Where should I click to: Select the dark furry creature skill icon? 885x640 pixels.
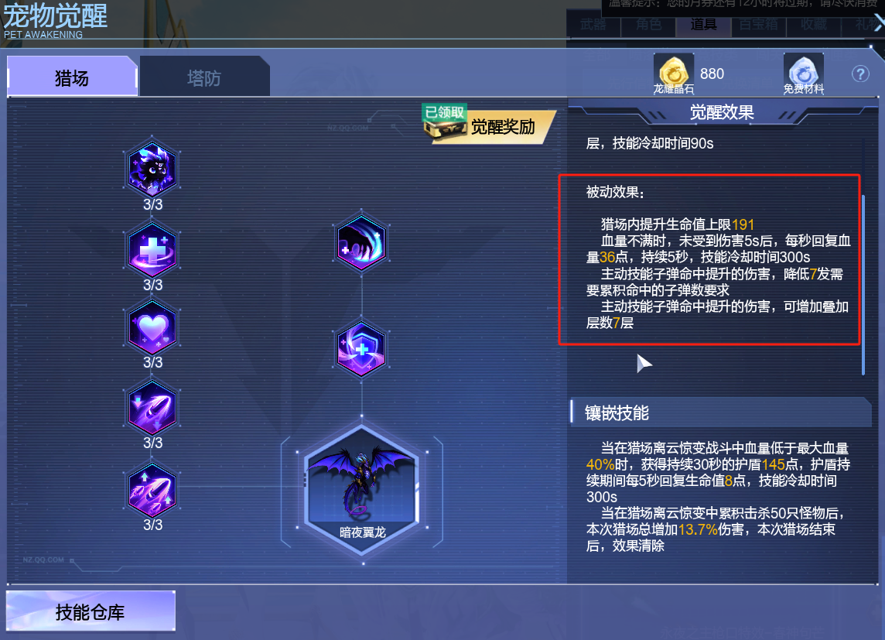click(x=152, y=169)
